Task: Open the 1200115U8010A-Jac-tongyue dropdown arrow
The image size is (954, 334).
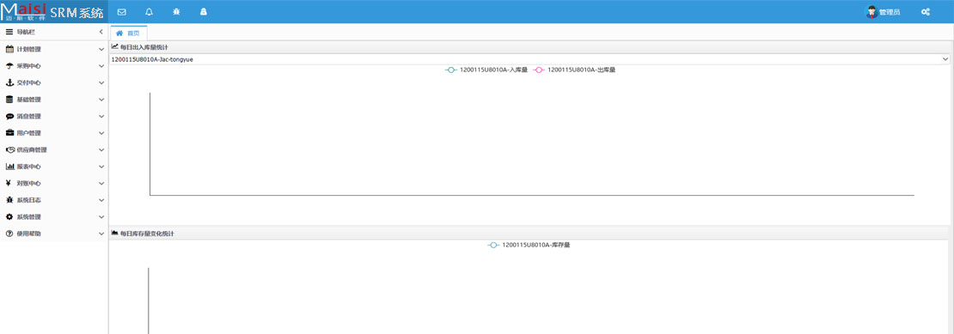Action: point(945,59)
